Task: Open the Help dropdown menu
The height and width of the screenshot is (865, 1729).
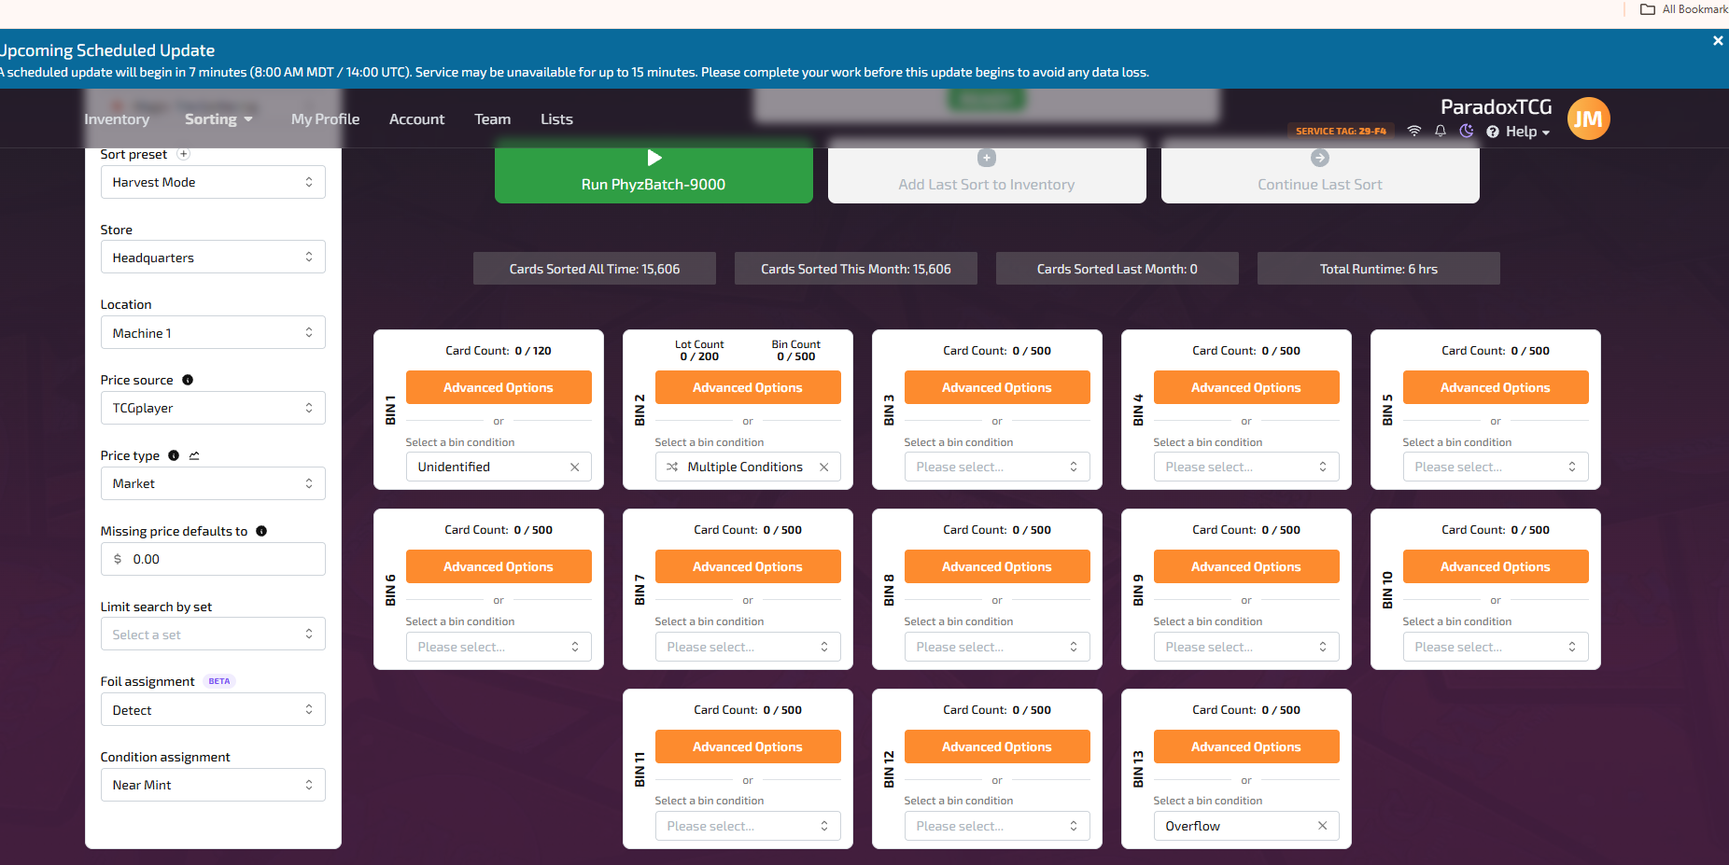Action: [x=1519, y=132]
